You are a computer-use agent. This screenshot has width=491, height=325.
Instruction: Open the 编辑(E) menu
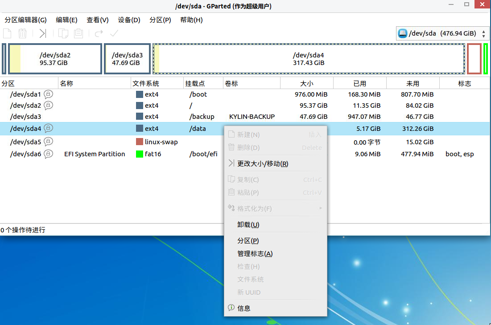[x=66, y=20]
